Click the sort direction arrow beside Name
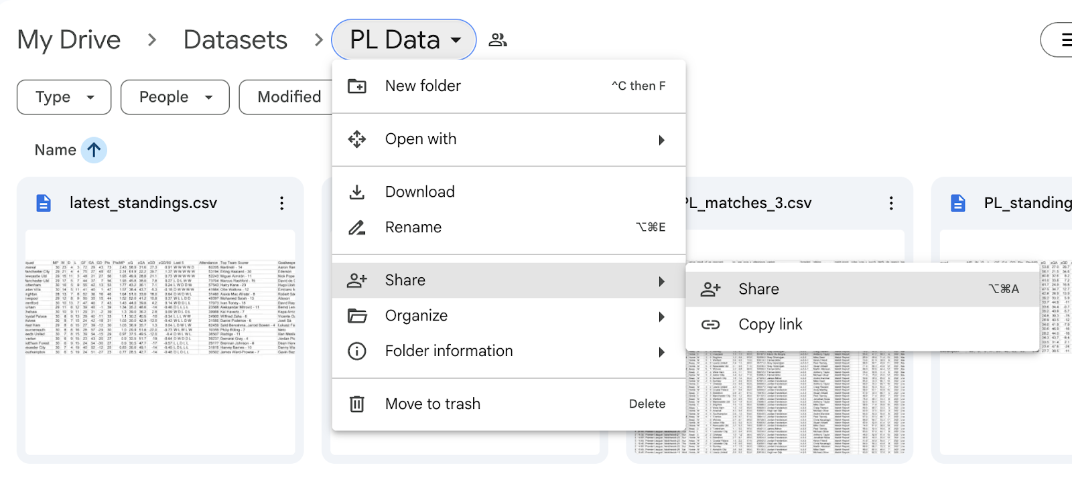 pyautogui.click(x=94, y=150)
